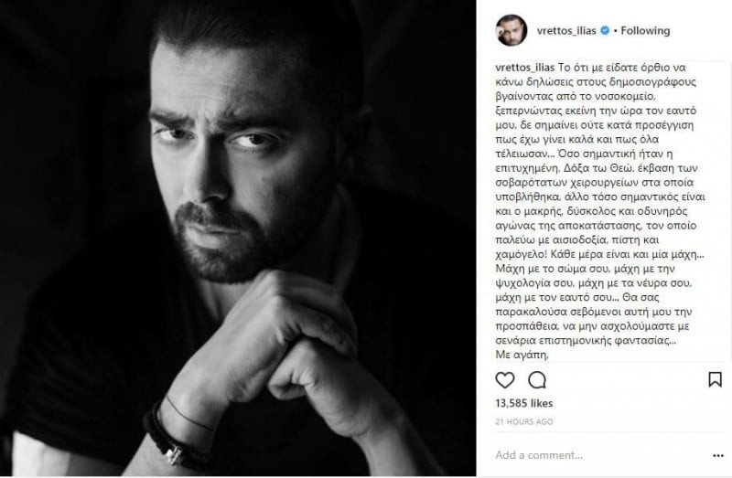The height and width of the screenshot is (478, 732).
Task: Open the three-dot more options menu
Action: [718, 456]
